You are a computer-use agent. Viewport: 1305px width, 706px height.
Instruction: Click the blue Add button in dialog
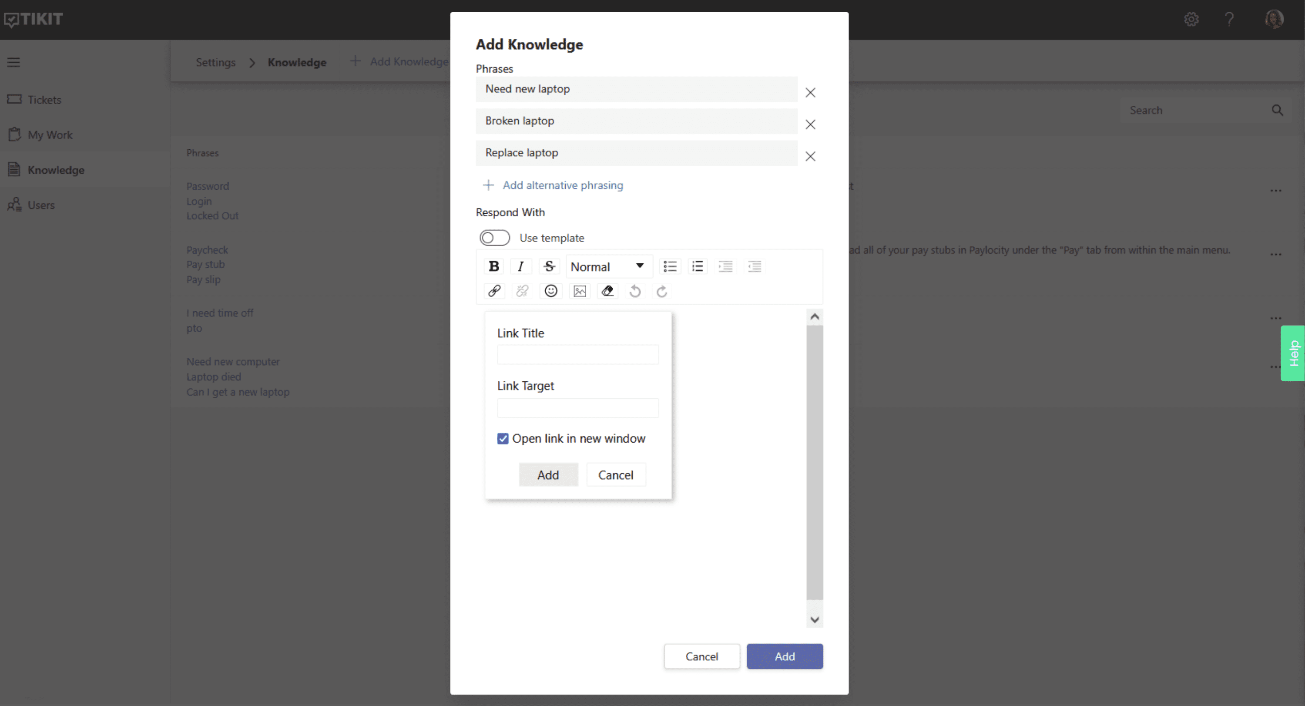point(785,656)
